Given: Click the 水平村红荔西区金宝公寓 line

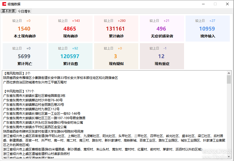Looking at the screenshot, I should pyautogui.click(x=35, y=127).
